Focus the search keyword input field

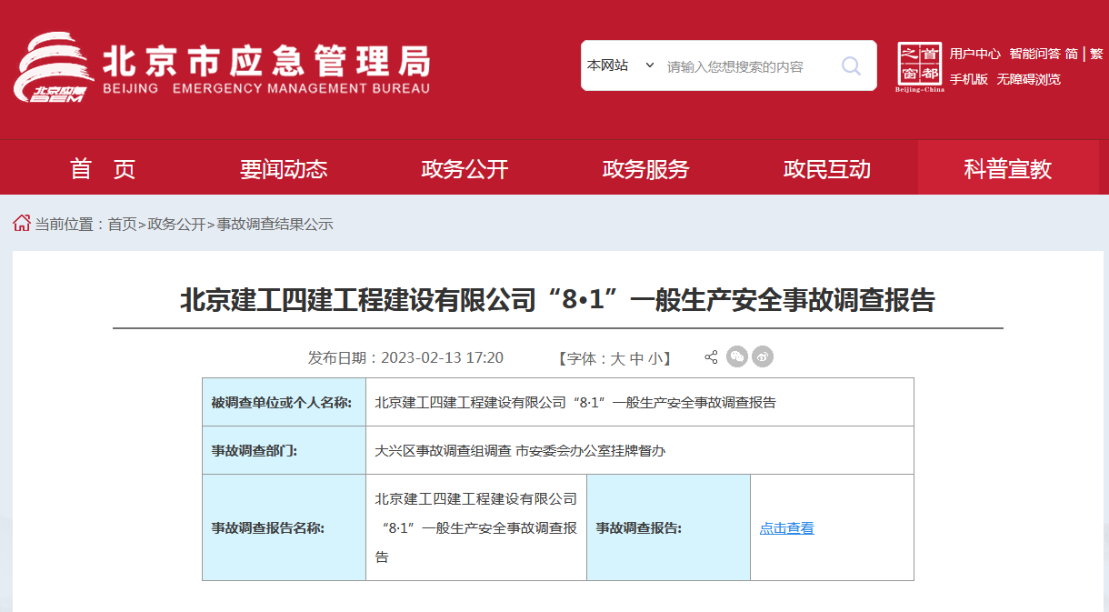pyautogui.click(x=747, y=66)
